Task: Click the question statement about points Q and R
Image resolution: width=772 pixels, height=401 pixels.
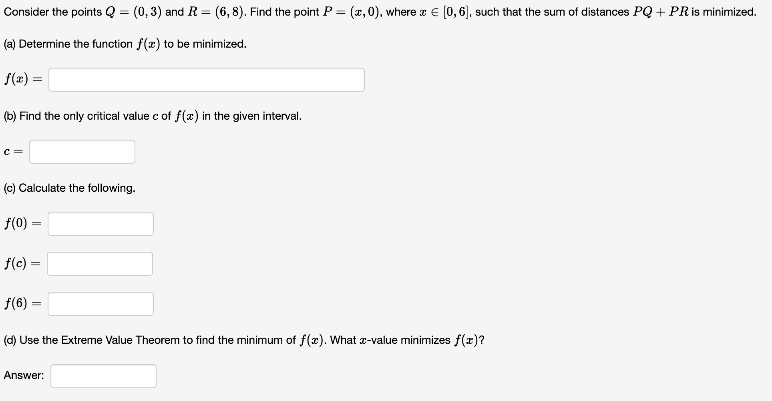Action: coord(380,11)
